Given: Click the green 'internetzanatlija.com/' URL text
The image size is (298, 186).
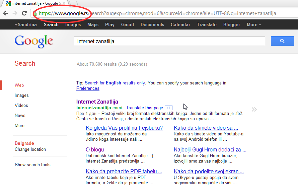Looking at the screenshot, I should [99, 108].
